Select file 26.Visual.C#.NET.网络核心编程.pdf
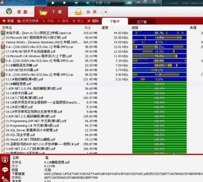 click(x=30, y=140)
